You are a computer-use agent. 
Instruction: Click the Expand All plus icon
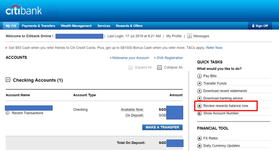130,68
